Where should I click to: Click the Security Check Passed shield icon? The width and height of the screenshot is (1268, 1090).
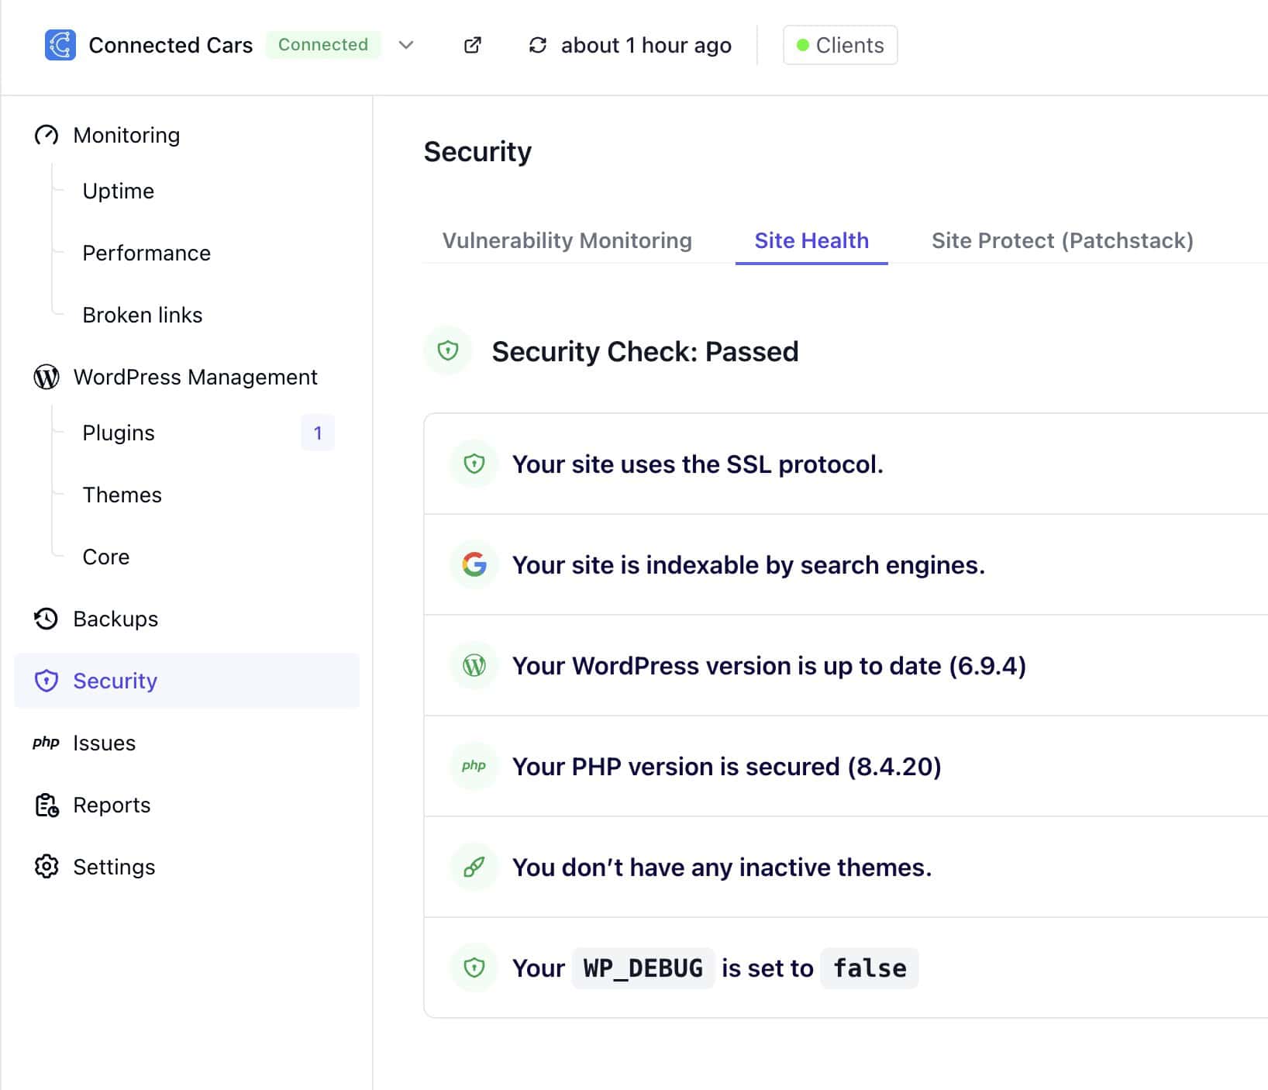click(x=448, y=351)
